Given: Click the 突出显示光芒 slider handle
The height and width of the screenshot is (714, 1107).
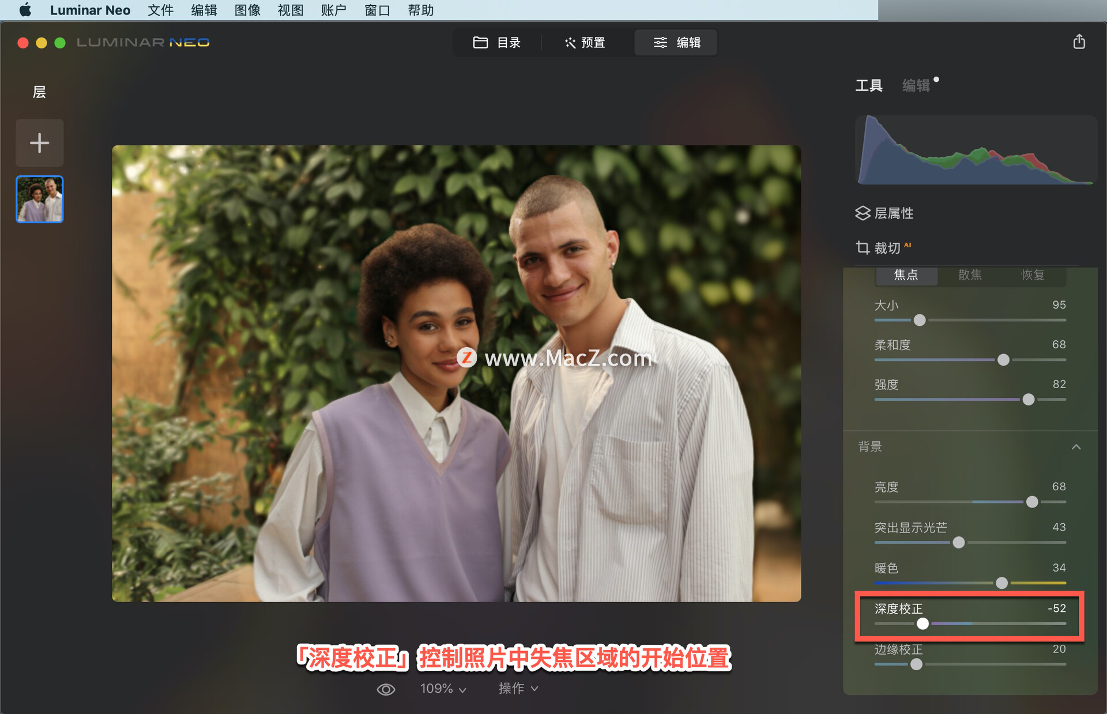Looking at the screenshot, I should point(958,543).
